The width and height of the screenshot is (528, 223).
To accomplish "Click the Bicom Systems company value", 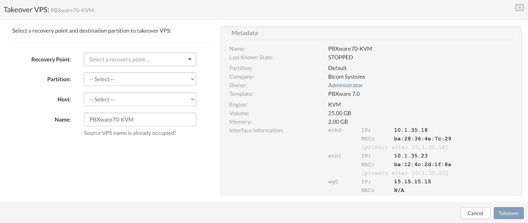I will tap(346, 77).
